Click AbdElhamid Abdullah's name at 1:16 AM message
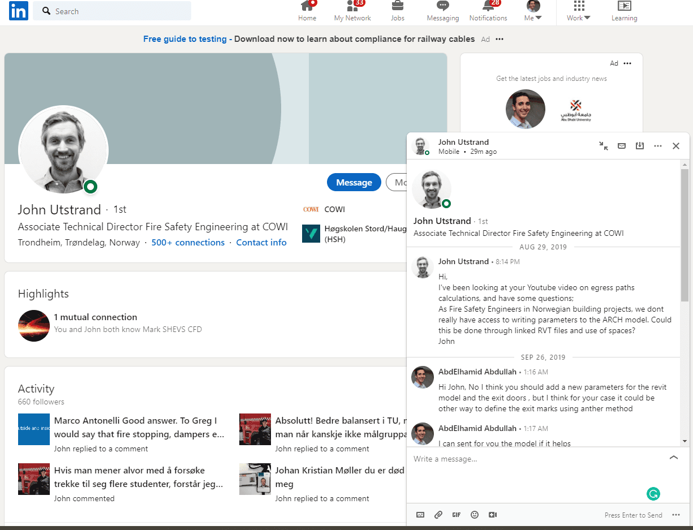 coord(477,372)
